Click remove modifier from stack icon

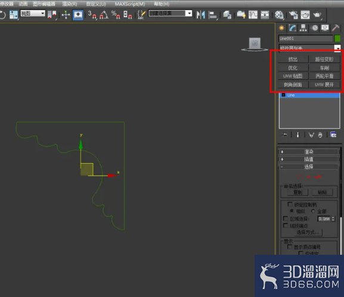click(x=320, y=135)
